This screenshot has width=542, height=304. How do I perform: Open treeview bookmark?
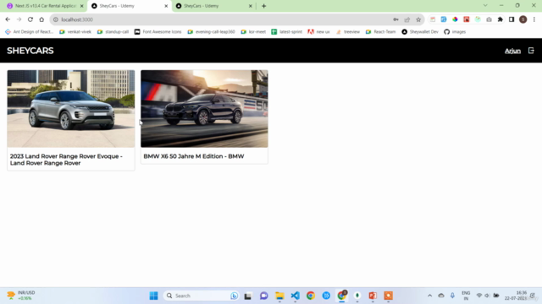pos(348,32)
